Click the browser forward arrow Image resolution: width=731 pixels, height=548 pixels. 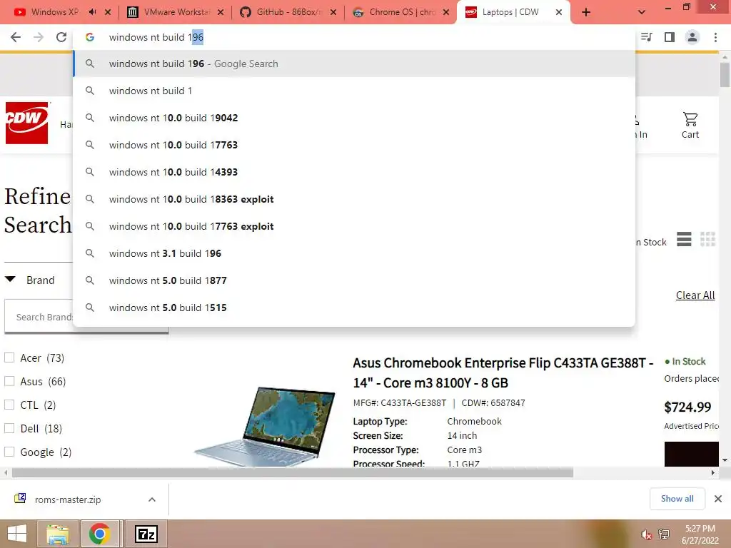(39, 37)
